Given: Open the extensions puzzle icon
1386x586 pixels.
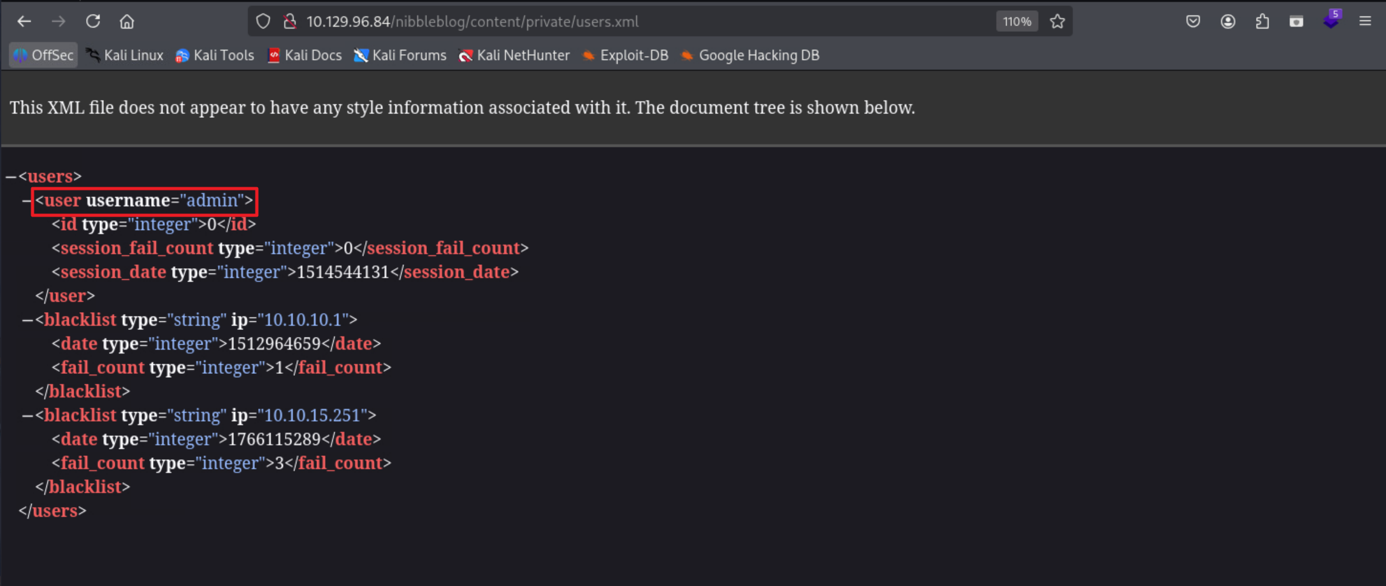Looking at the screenshot, I should coord(1262,22).
